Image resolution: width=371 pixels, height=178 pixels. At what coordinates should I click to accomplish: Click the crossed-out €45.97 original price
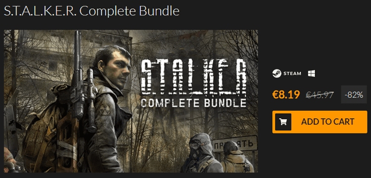point(320,95)
